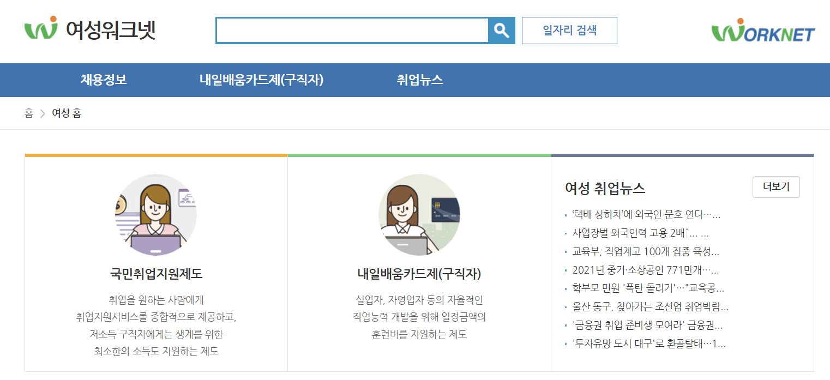Click the magnifier search icon

coord(501,30)
